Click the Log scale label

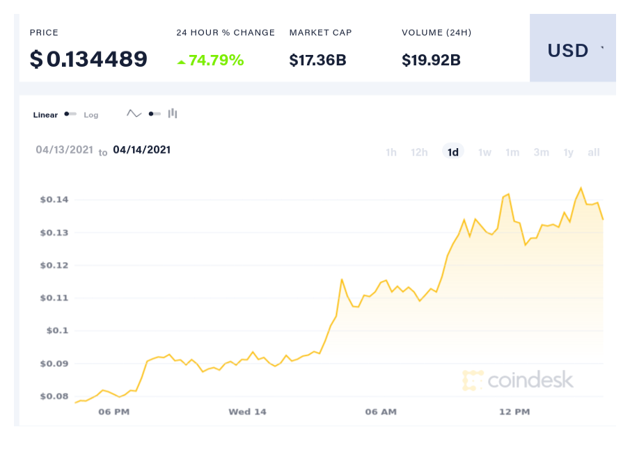point(91,115)
